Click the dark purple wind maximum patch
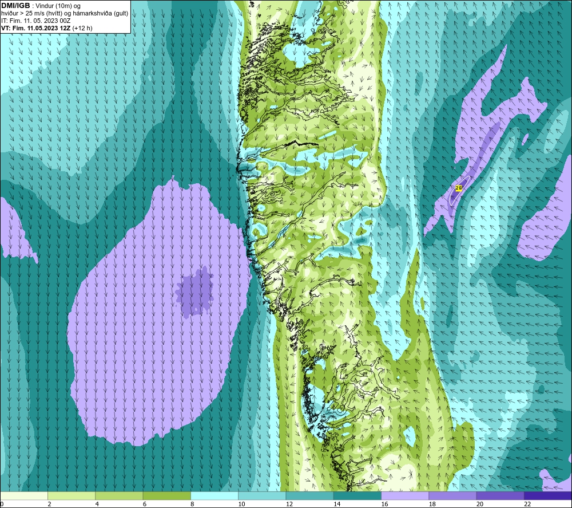The width and height of the screenshot is (572, 508). coord(195,292)
